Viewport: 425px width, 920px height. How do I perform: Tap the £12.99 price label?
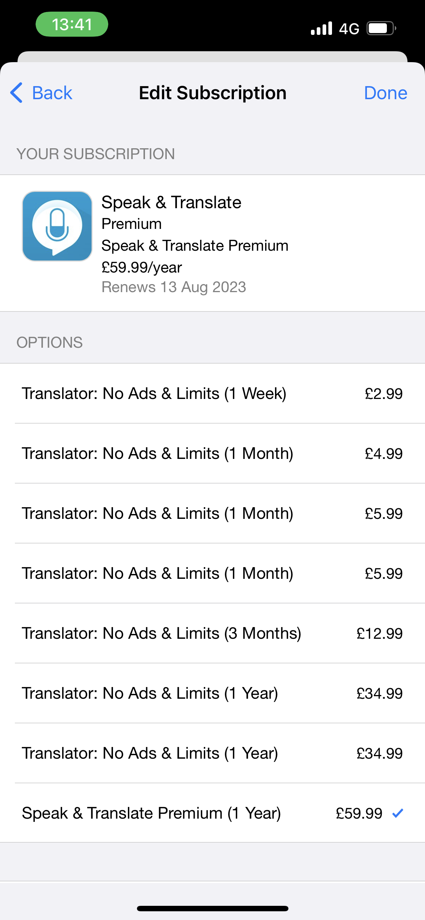[379, 634]
